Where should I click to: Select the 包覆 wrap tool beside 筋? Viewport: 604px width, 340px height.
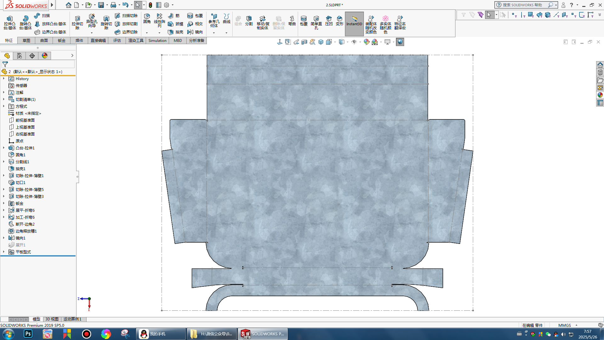[195, 15]
